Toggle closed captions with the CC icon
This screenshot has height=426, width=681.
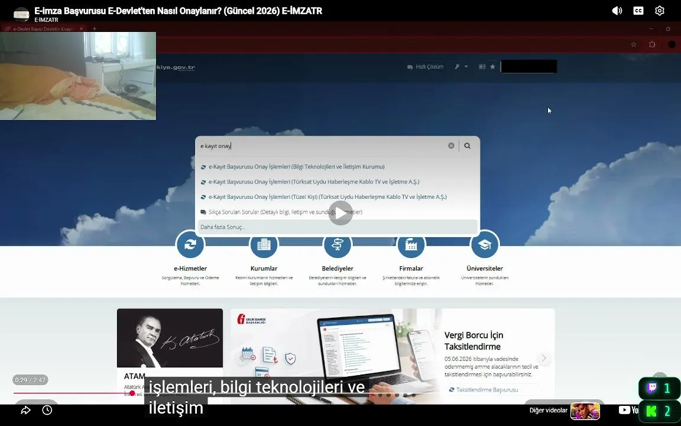pyautogui.click(x=638, y=11)
